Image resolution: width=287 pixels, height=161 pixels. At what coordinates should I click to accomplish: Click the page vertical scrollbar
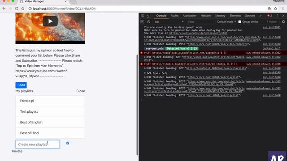click(x=137, y=105)
